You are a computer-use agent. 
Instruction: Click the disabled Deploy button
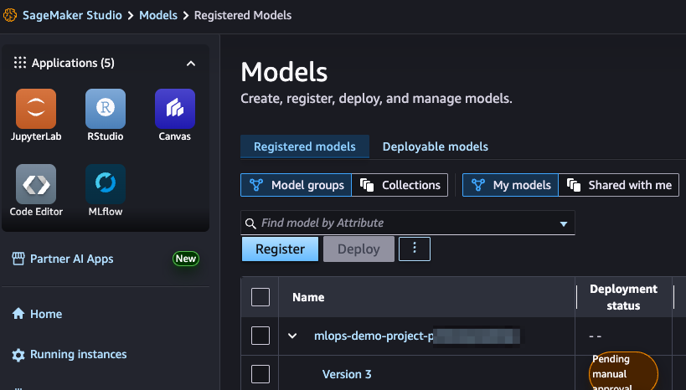click(358, 249)
